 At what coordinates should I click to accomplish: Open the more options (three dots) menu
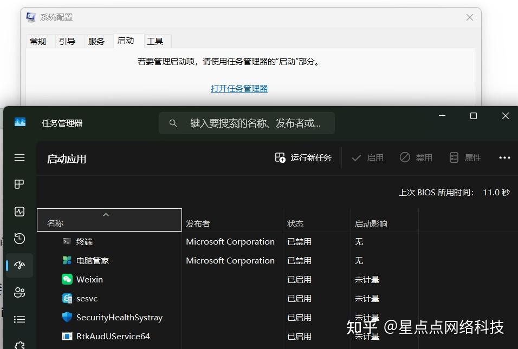504,157
